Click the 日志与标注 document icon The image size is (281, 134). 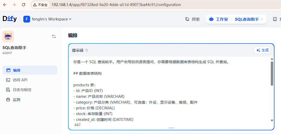point(8,90)
